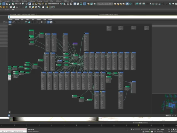The width and height of the screenshot is (177, 133).
Task: Select the purple node in Slate view
Action: tap(75, 44)
